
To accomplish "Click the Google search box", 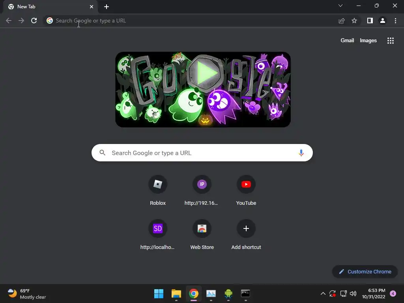I will pyautogui.click(x=202, y=153).
